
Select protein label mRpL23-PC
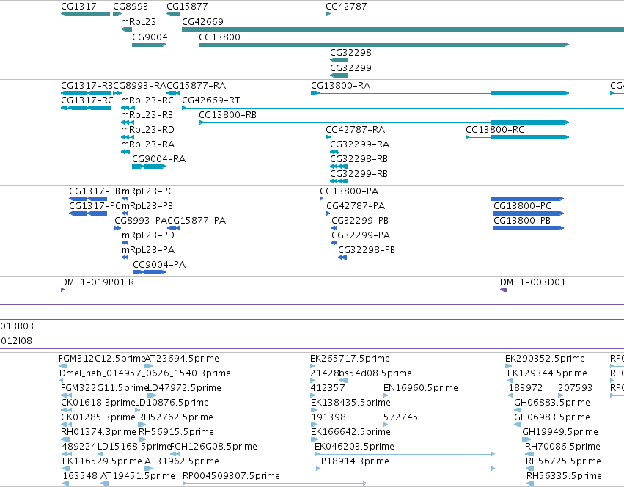[147, 191]
